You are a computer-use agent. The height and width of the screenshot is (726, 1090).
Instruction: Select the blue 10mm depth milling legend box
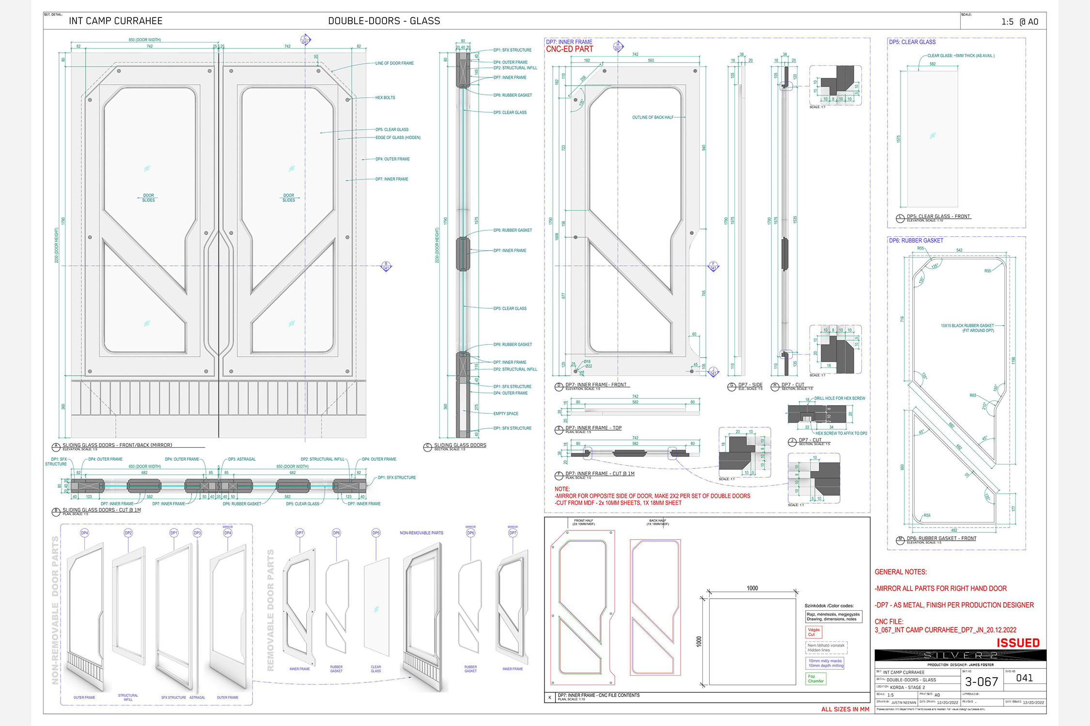pos(825,663)
